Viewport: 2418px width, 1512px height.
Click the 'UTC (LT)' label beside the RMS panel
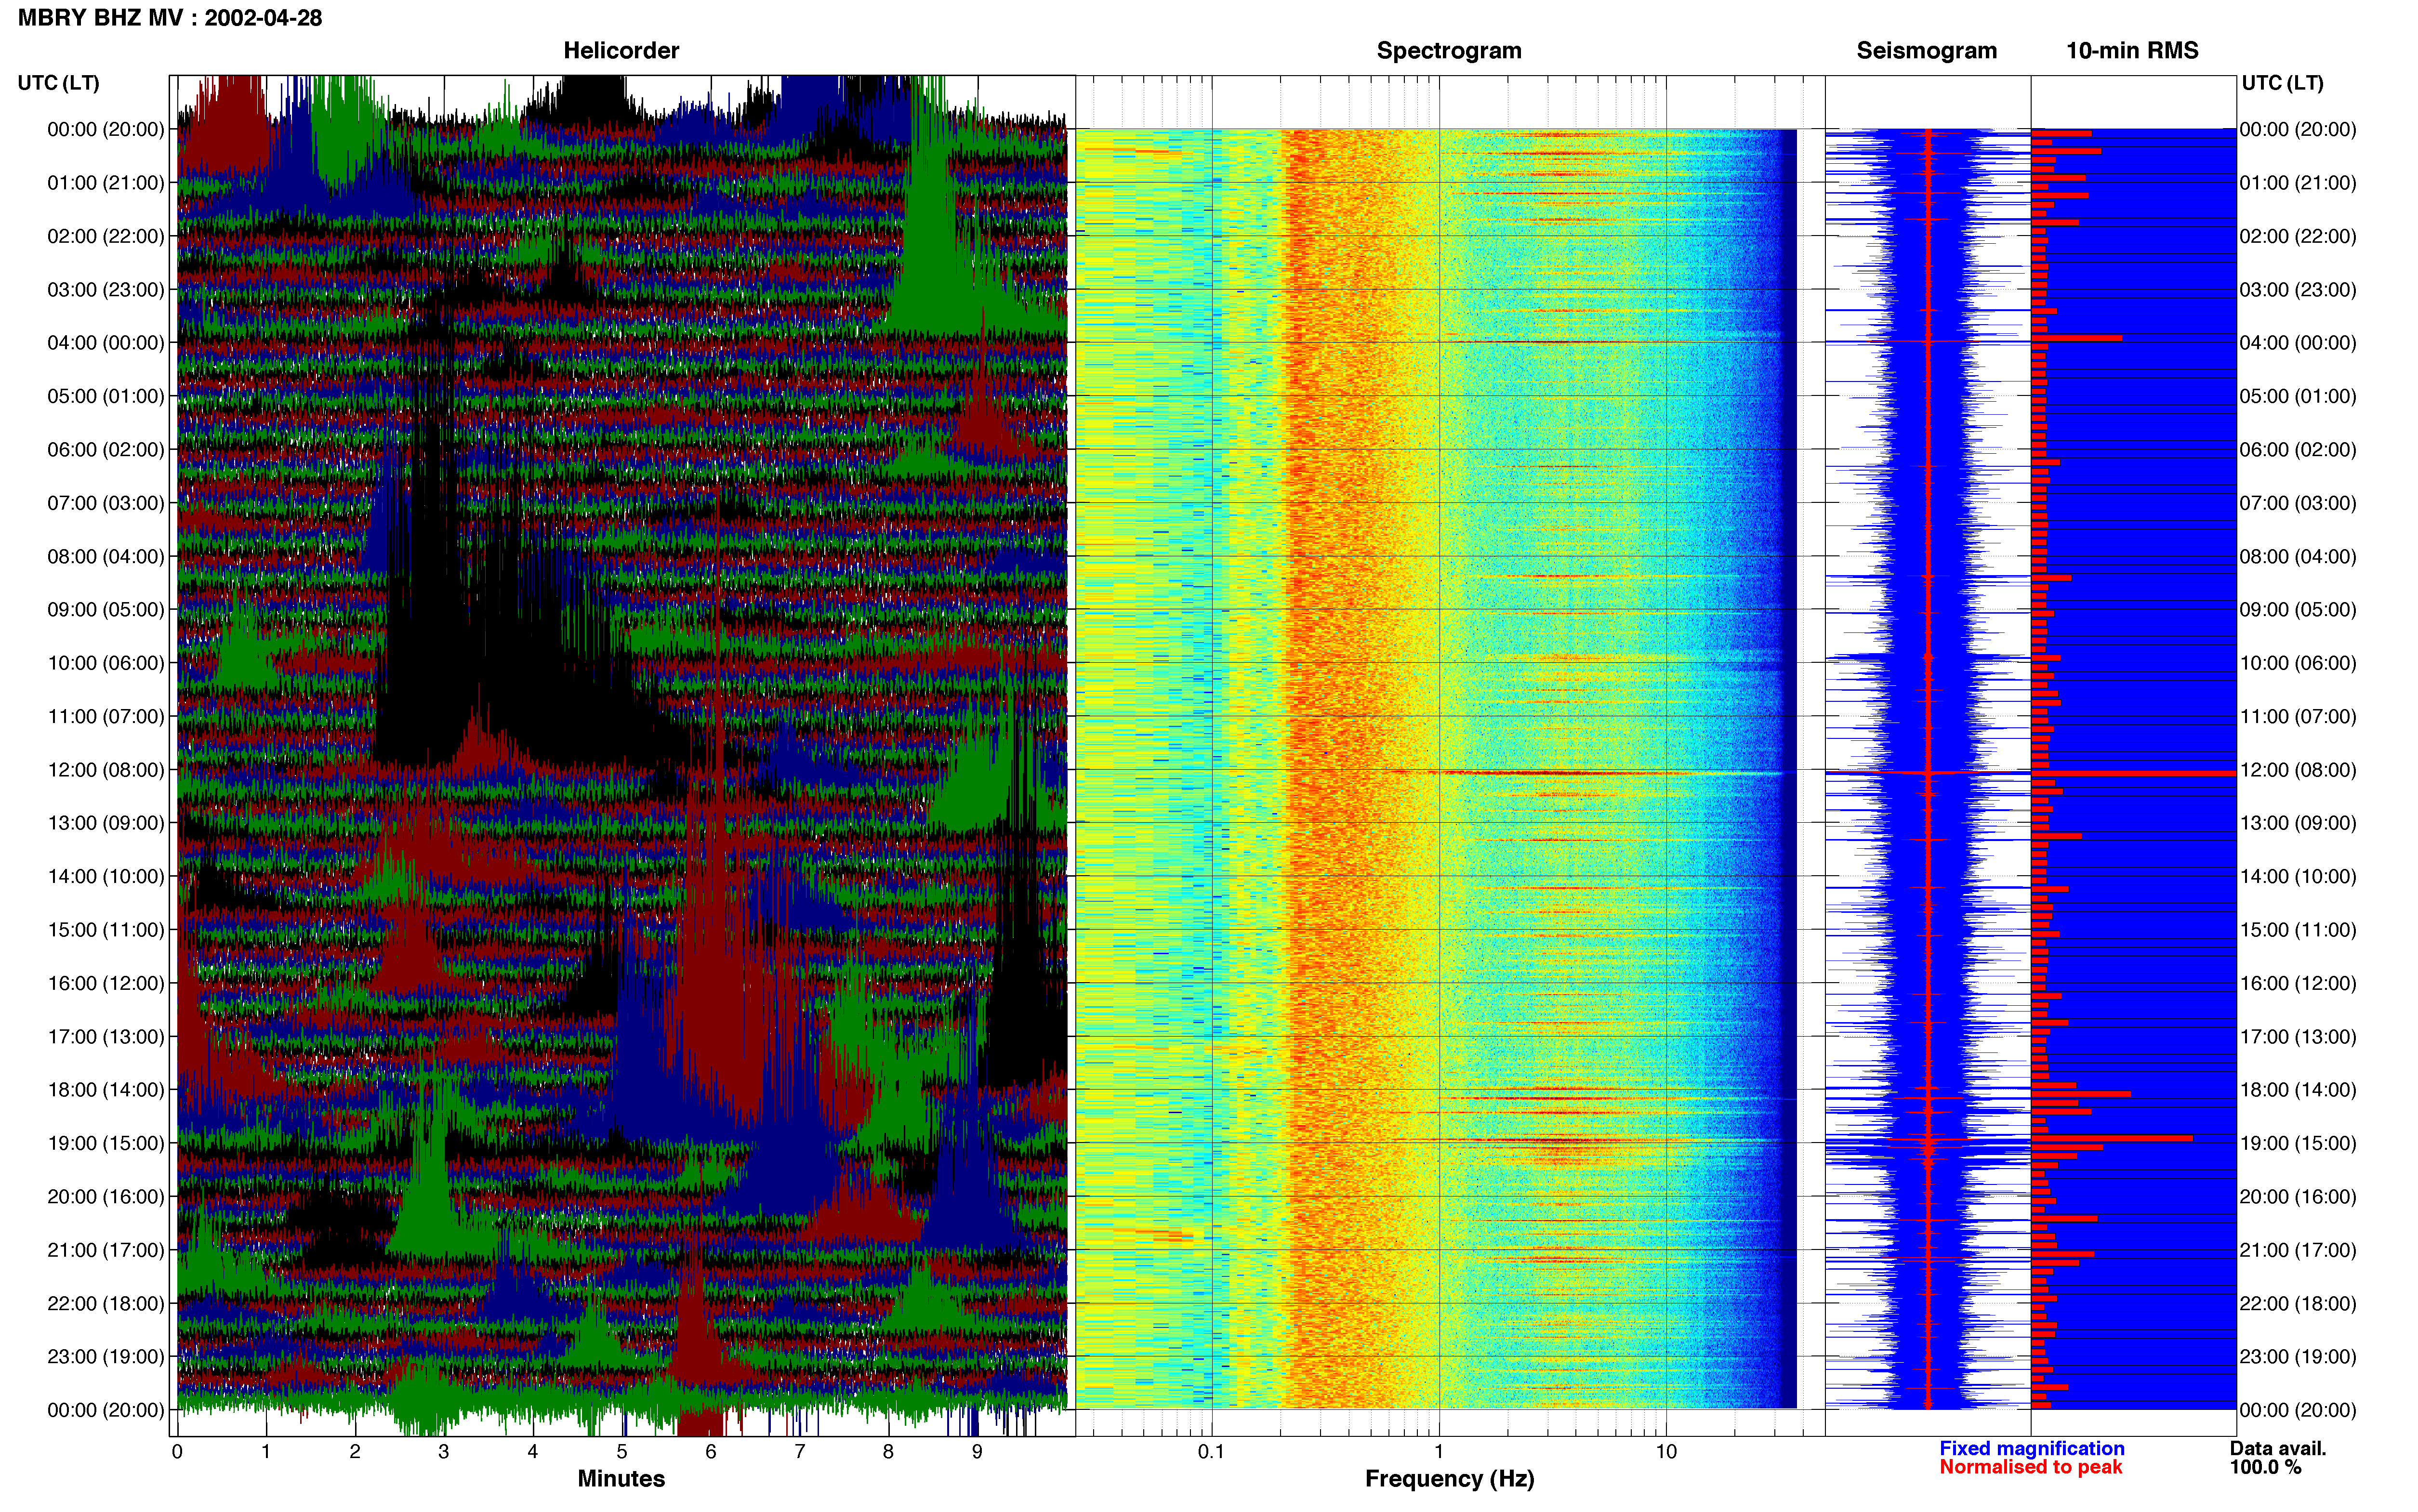tap(2282, 83)
